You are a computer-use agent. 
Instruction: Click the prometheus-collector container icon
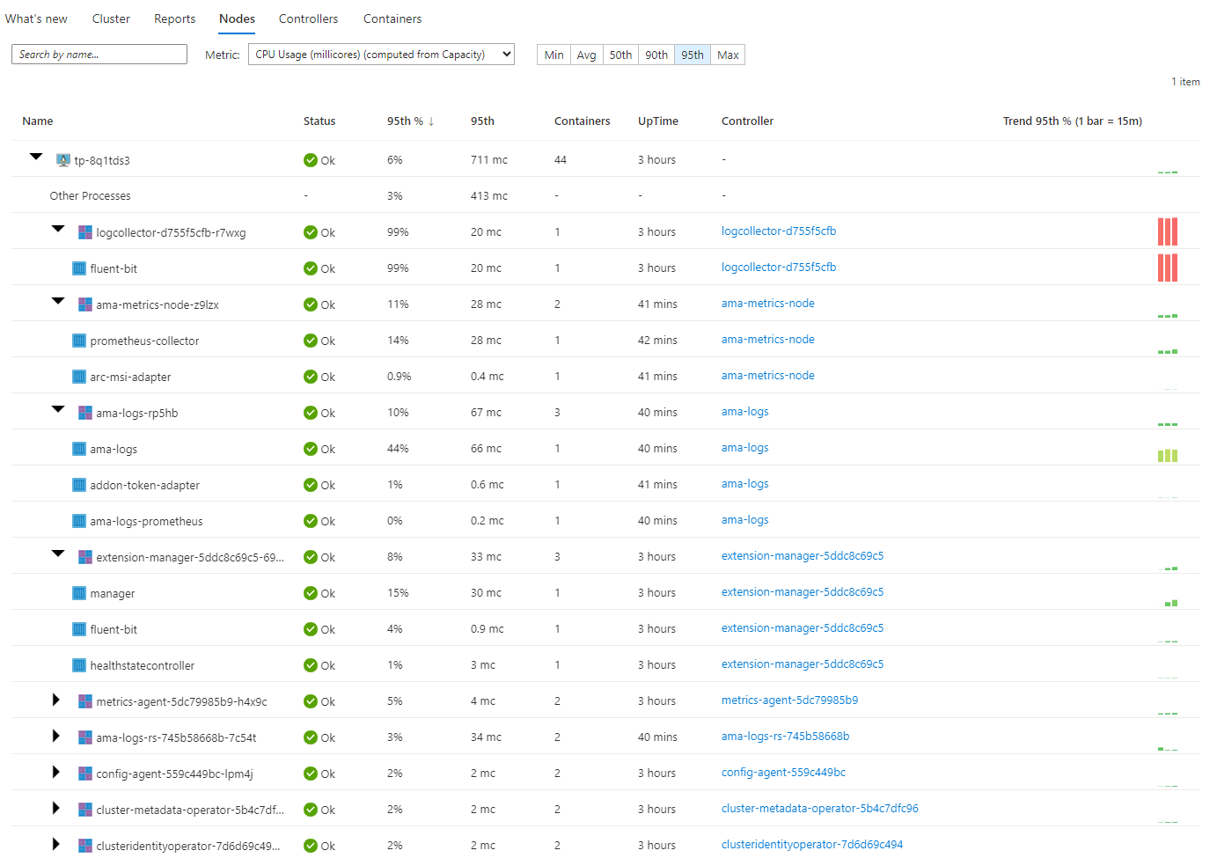click(x=79, y=341)
